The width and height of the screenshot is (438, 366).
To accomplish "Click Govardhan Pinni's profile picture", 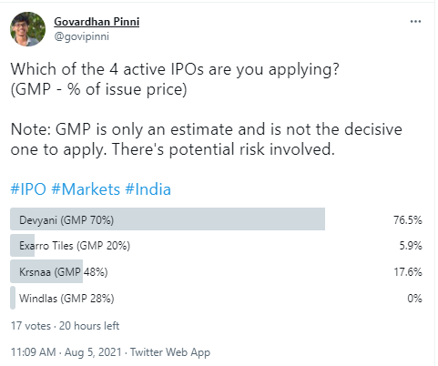I will (27, 29).
